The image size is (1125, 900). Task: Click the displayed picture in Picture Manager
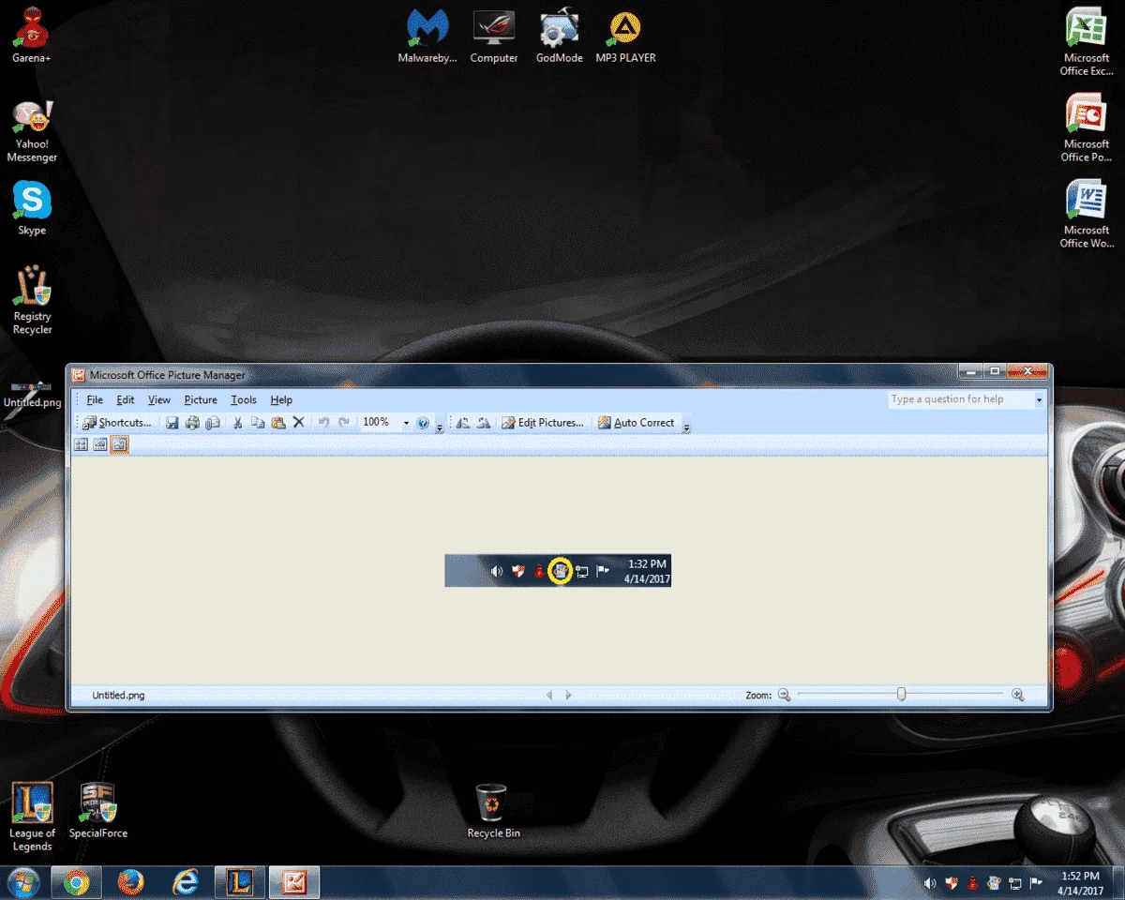pyautogui.click(x=558, y=570)
